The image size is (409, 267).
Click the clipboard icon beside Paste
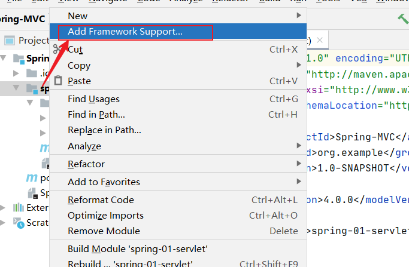(x=58, y=81)
